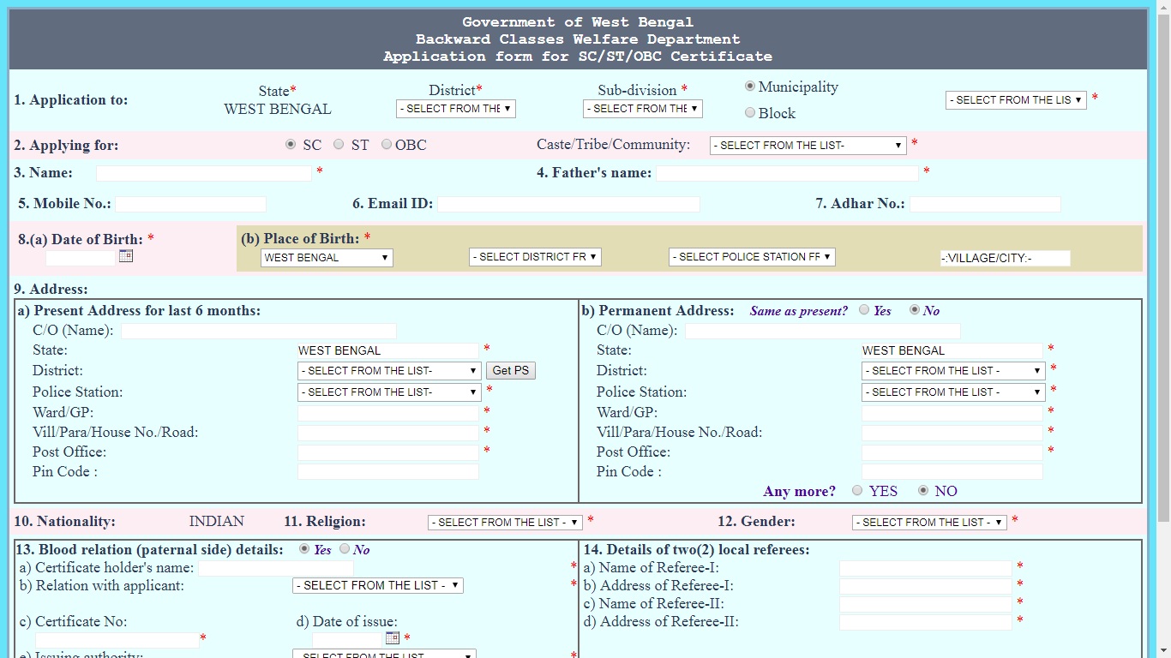
Task: Set permanent address same as present to Yes
Action: [x=864, y=310]
